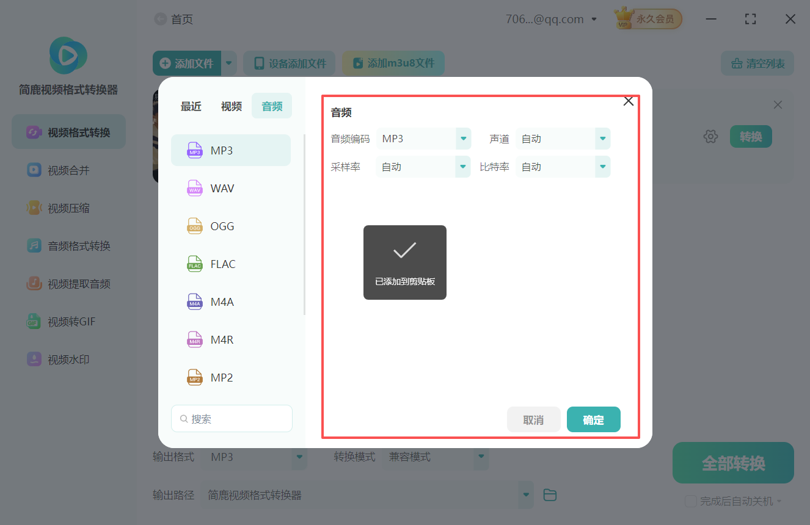The width and height of the screenshot is (810, 525).
Task: Switch to the 视频 tab
Action: coord(231,106)
